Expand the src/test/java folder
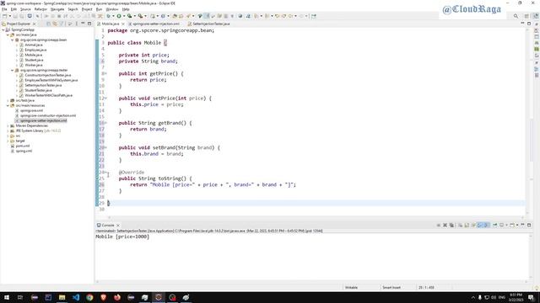 point(8,100)
